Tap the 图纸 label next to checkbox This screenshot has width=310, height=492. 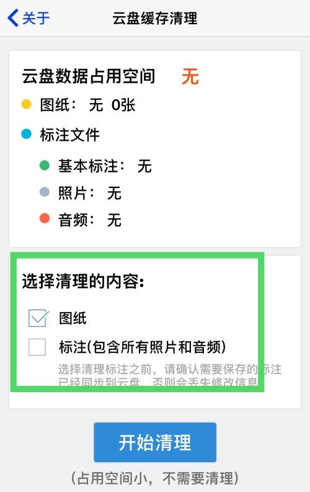pyautogui.click(x=73, y=318)
